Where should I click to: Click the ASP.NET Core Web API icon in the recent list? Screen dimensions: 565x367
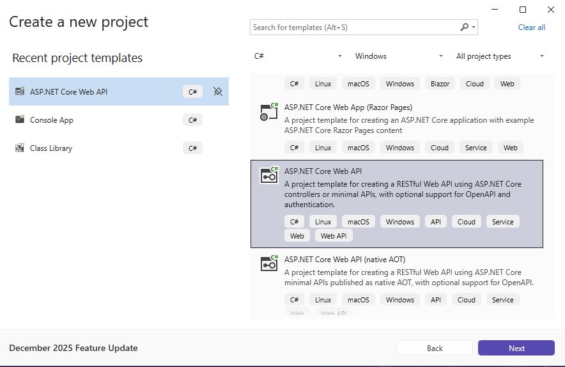coord(20,91)
